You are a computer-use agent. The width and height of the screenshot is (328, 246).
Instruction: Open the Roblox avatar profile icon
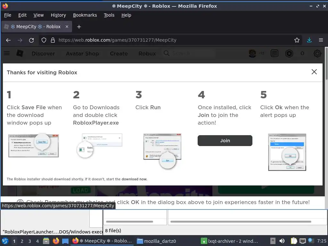[x=252, y=53]
